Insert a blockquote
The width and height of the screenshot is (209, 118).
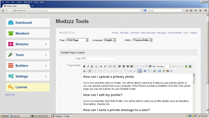154,66
